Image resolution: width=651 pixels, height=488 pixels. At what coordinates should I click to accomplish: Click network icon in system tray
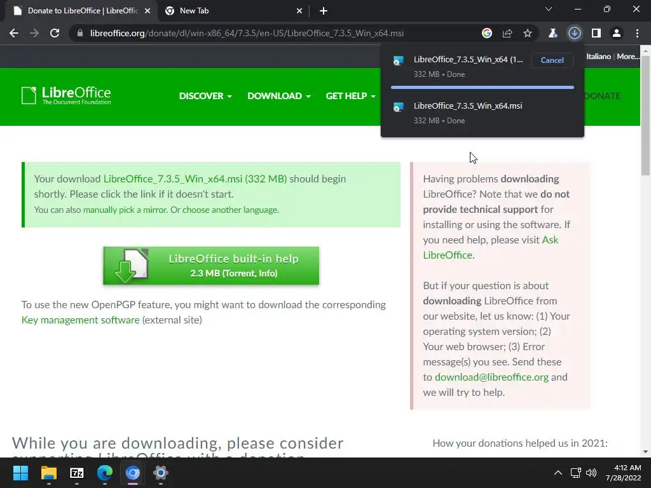point(575,473)
